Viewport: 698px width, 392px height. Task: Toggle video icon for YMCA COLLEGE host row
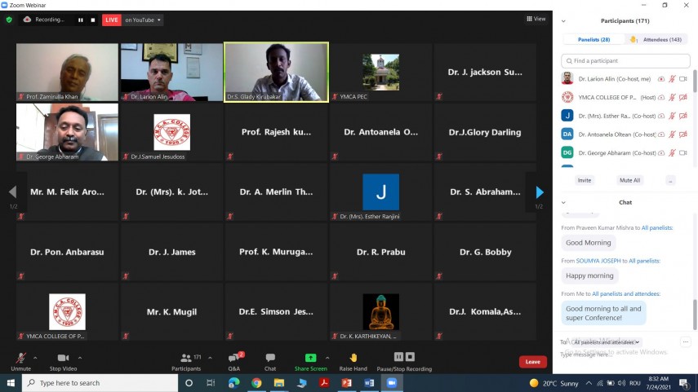click(x=683, y=97)
